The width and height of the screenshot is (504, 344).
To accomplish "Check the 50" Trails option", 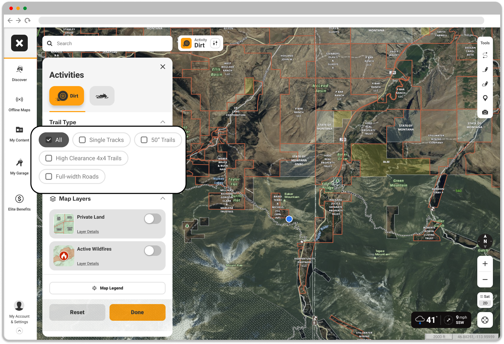I will click(158, 140).
